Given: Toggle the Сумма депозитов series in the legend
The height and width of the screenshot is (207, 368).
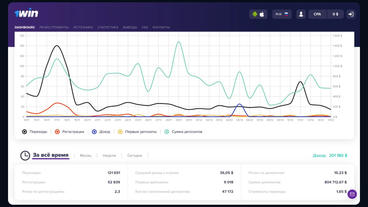Looking at the screenshot, I should pos(183,132).
